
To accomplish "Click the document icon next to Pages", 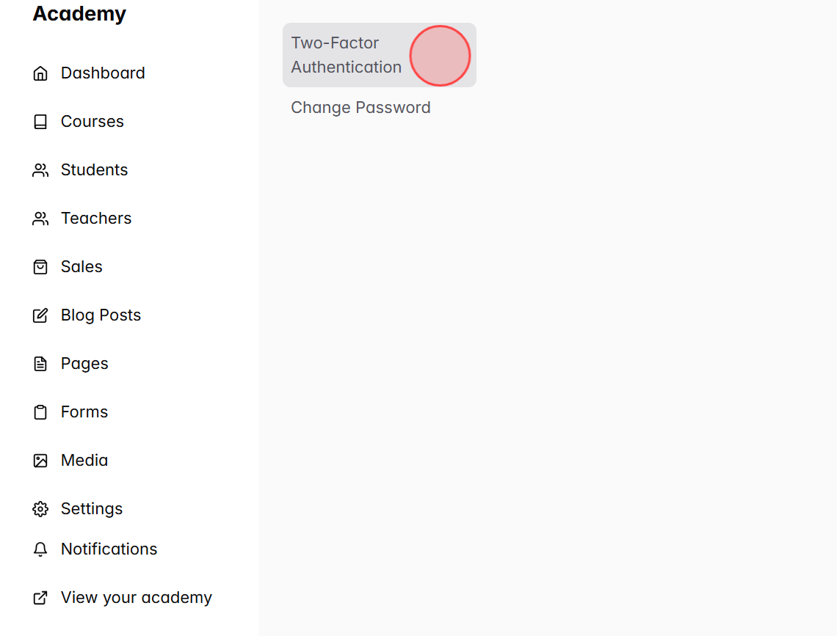I will click(x=40, y=363).
